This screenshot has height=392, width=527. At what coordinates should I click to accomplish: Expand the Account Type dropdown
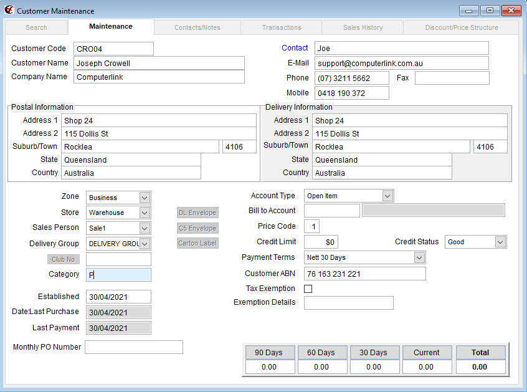click(x=387, y=196)
